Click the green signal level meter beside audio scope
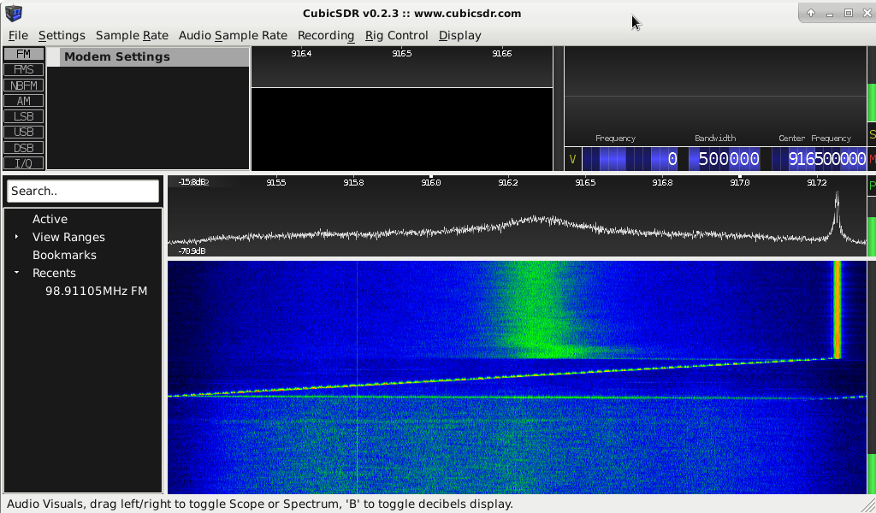 [871, 103]
